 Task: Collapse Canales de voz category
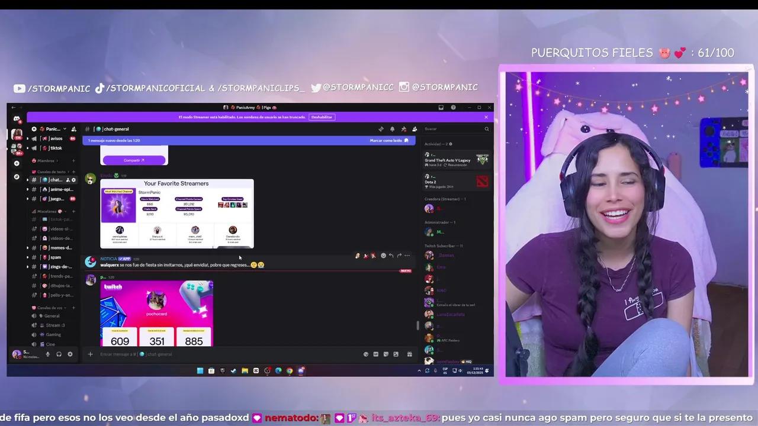click(47, 308)
